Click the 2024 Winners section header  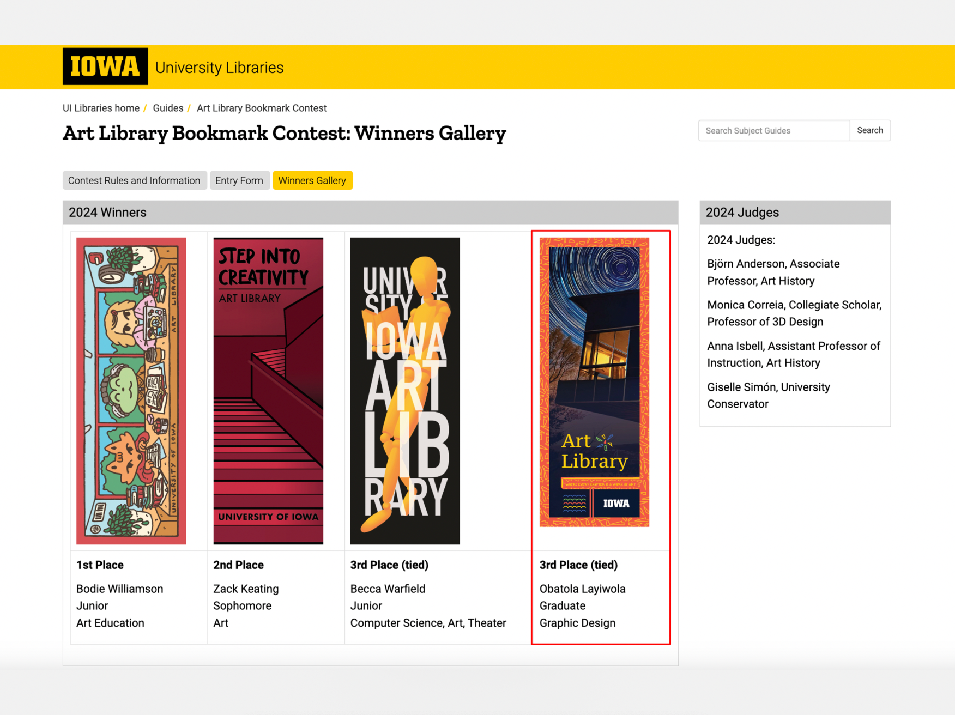(x=107, y=213)
